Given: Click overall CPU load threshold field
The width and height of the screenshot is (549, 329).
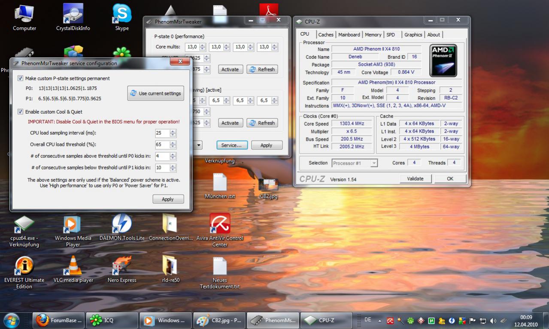Looking at the screenshot, I should [163, 145].
